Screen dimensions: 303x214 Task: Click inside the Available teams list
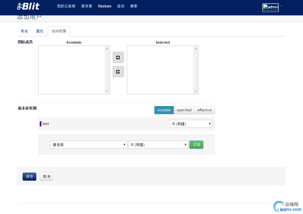click(72, 70)
